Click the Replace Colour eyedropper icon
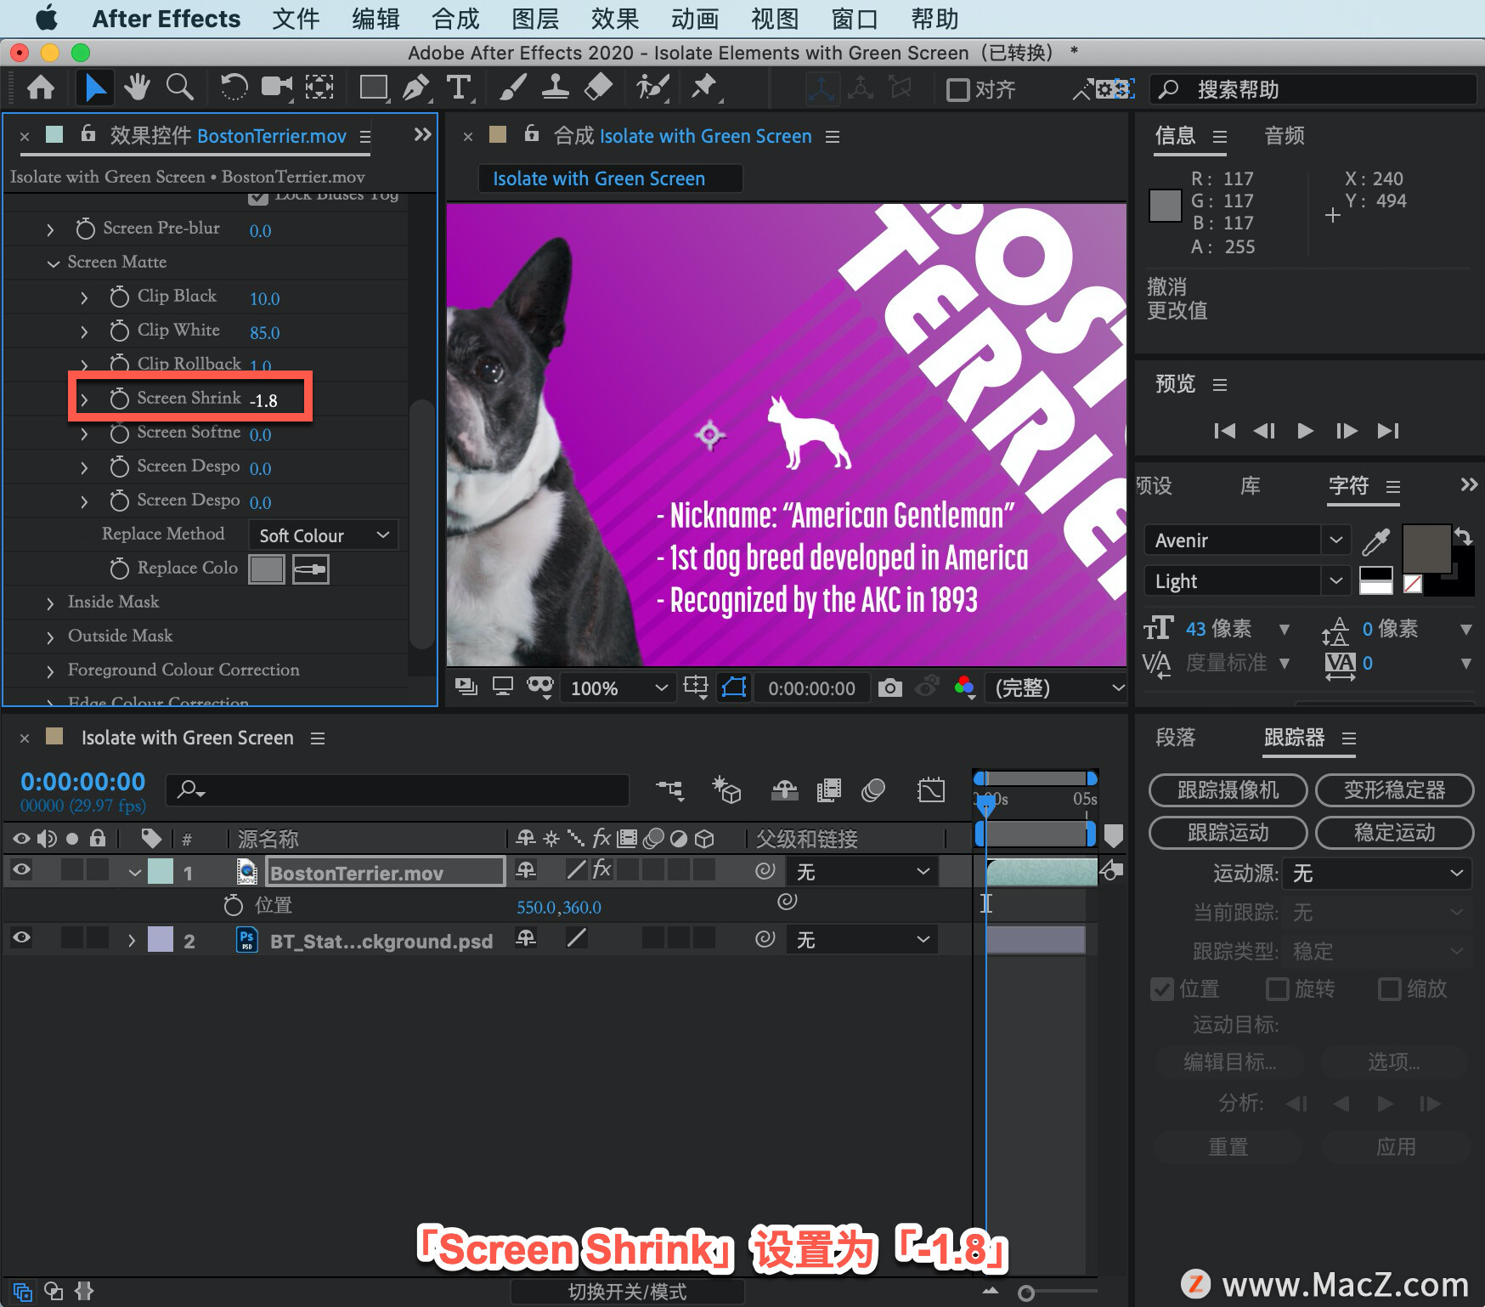Viewport: 1485px width, 1307px height. pos(311,569)
